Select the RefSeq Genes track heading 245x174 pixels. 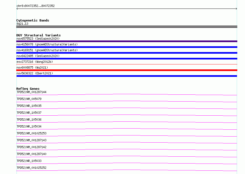click(28, 89)
